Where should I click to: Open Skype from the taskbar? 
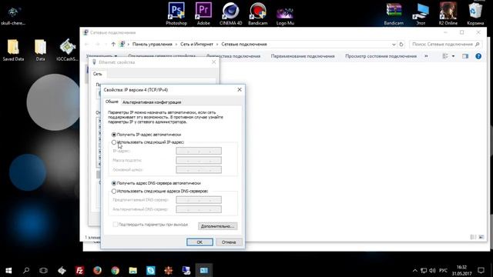point(151,270)
